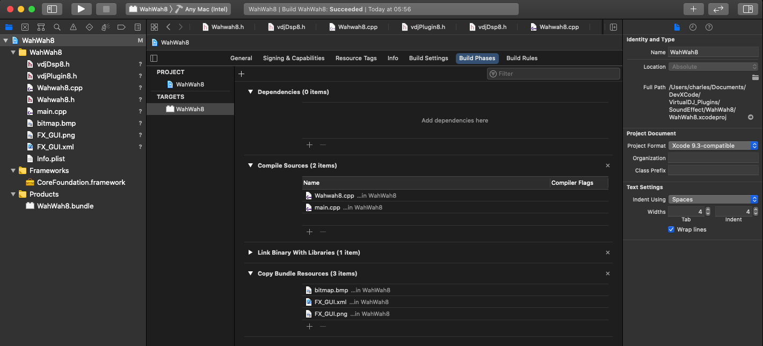Delete the Compile Sources phase with its X
This screenshot has height=346, width=763.
608,165
